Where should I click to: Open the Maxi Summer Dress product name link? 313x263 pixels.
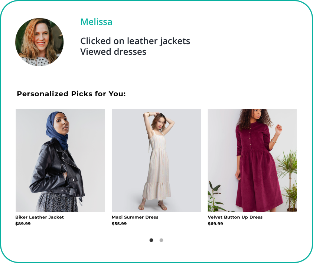point(135,217)
